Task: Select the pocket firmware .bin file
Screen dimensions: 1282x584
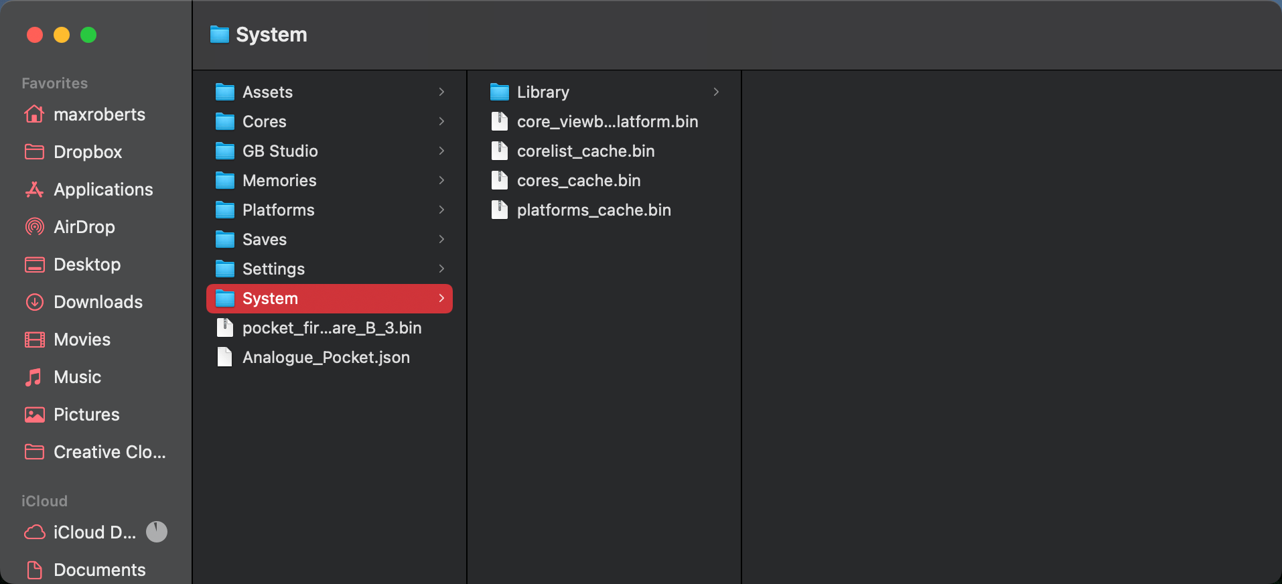Action: tap(332, 327)
